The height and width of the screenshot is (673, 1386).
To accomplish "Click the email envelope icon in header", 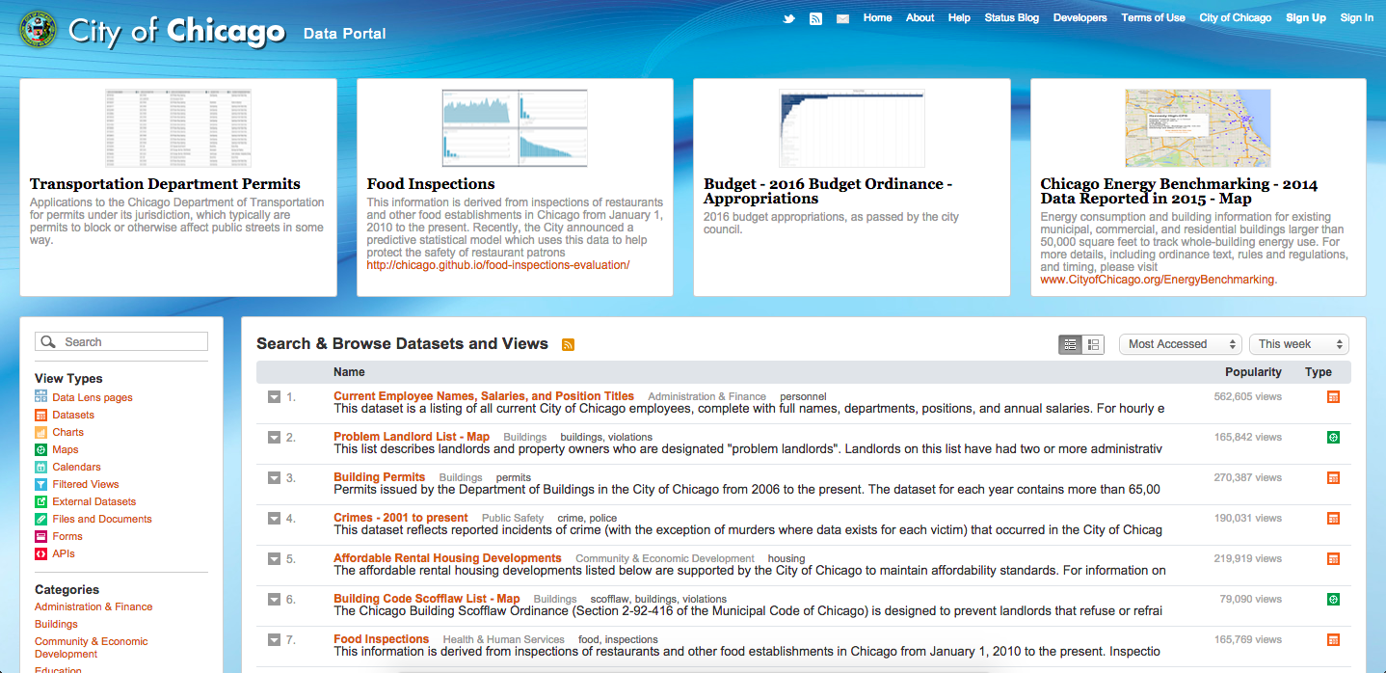I will pyautogui.click(x=842, y=18).
